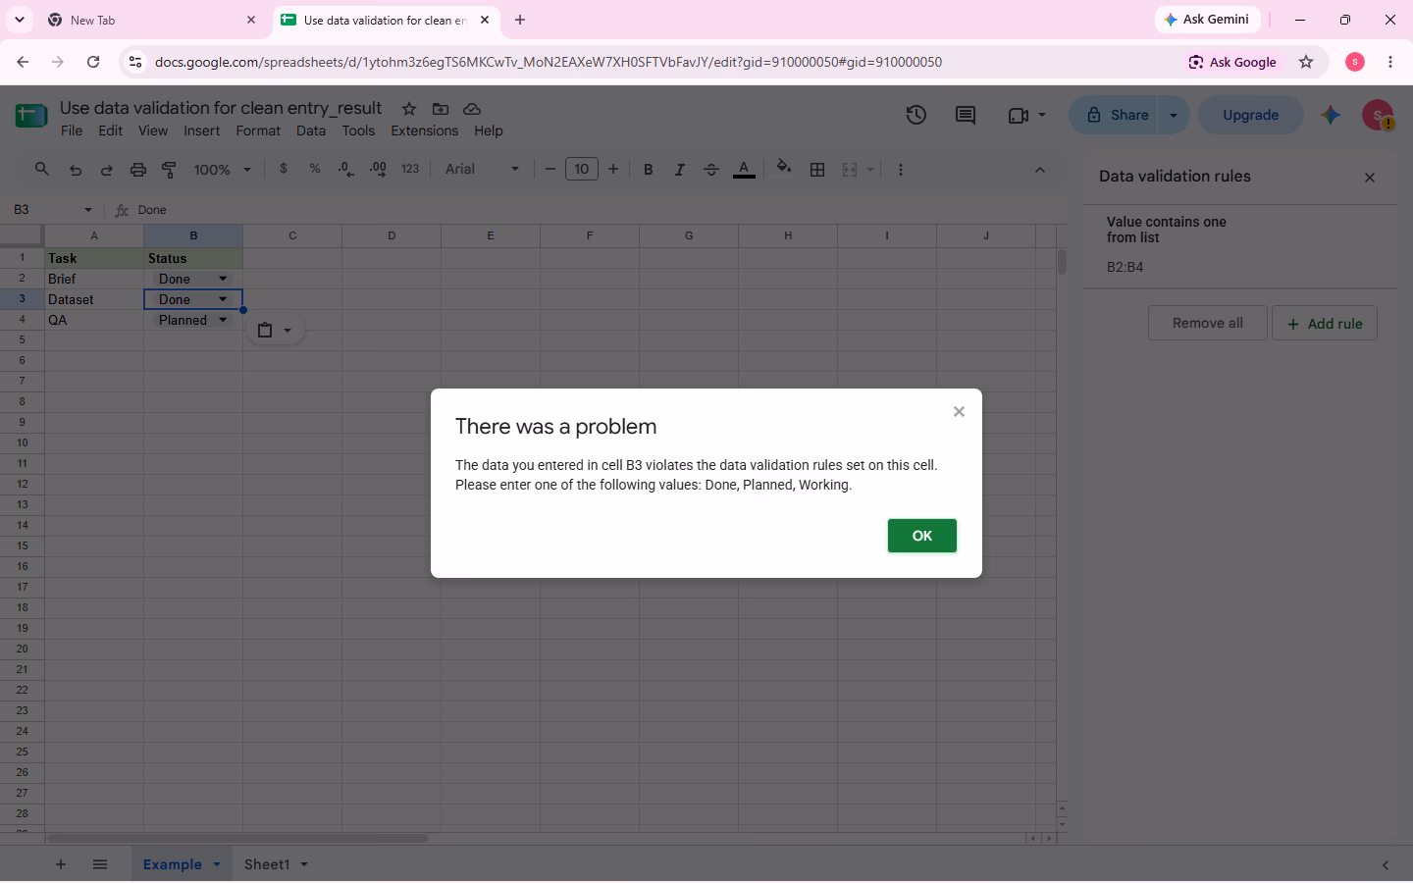Click OK in the problem dialog

click(921, 536)
